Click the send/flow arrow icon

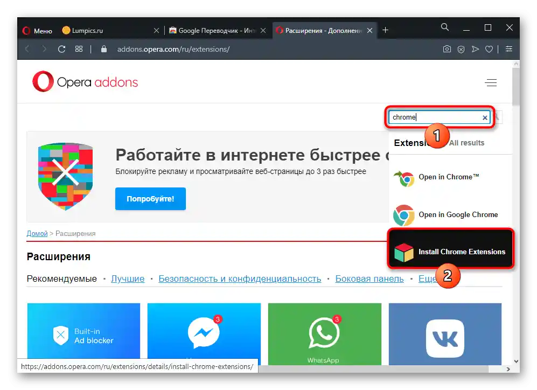(x=475, y=50)
